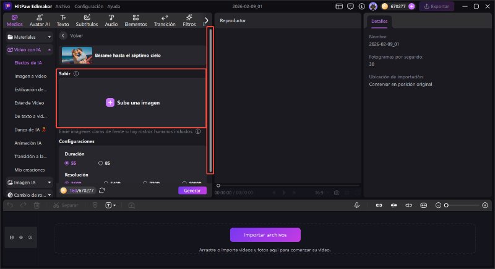The image size is (495, 269).
Task: Click the Generar button
Action: pyautogui.click(x=192, y=191)
